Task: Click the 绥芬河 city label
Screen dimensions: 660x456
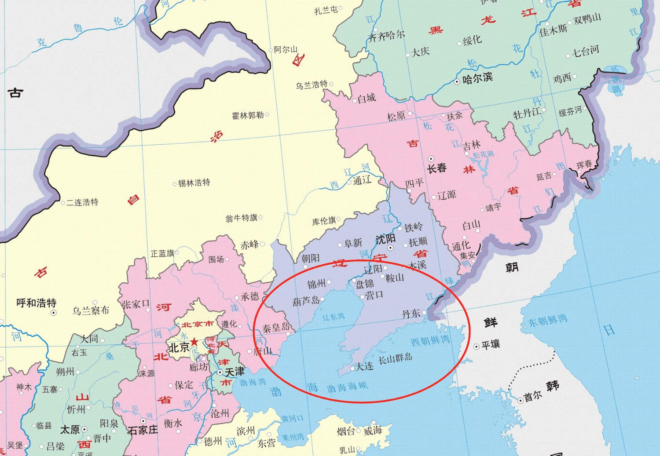Action: (570, 112)
